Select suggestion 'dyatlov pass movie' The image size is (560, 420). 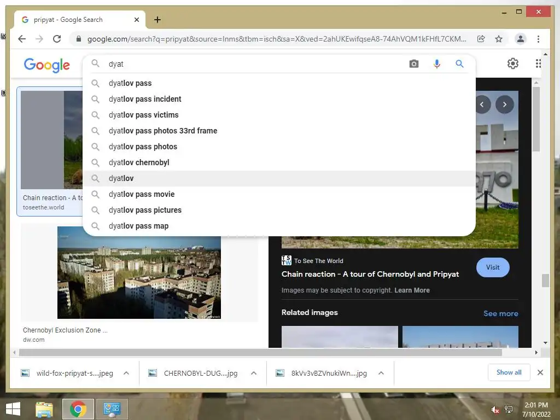tap(279, 194)
